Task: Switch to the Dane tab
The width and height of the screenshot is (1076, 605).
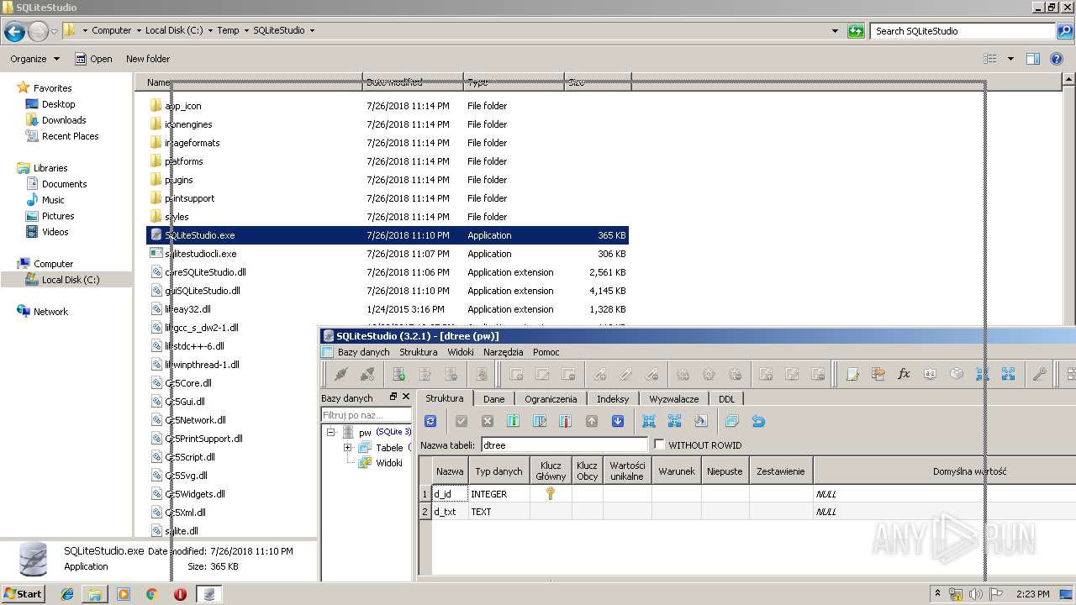Action: [494, 399]
